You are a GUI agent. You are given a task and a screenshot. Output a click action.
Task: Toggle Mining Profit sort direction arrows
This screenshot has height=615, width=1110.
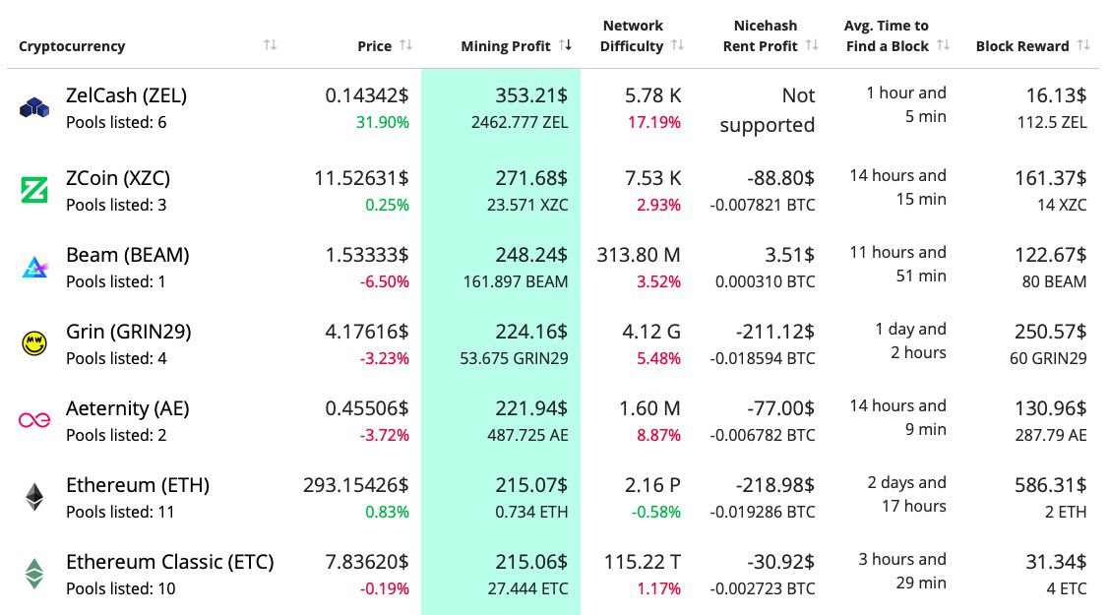point(566,45)
